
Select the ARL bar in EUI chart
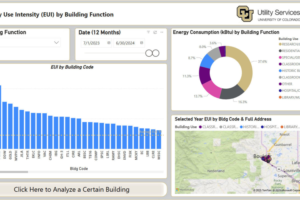point(79,134)
